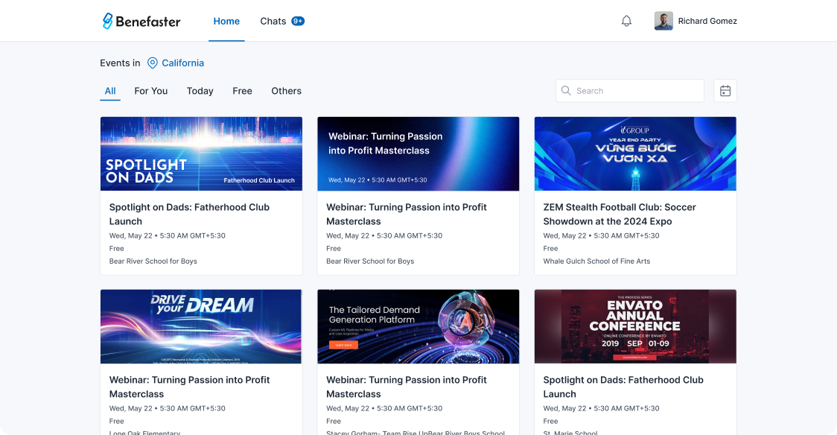Viewport: 837px width, 435px height.
Task: Click the search magnifier icon
Action: pyautogui.click(x=567, y=91)
